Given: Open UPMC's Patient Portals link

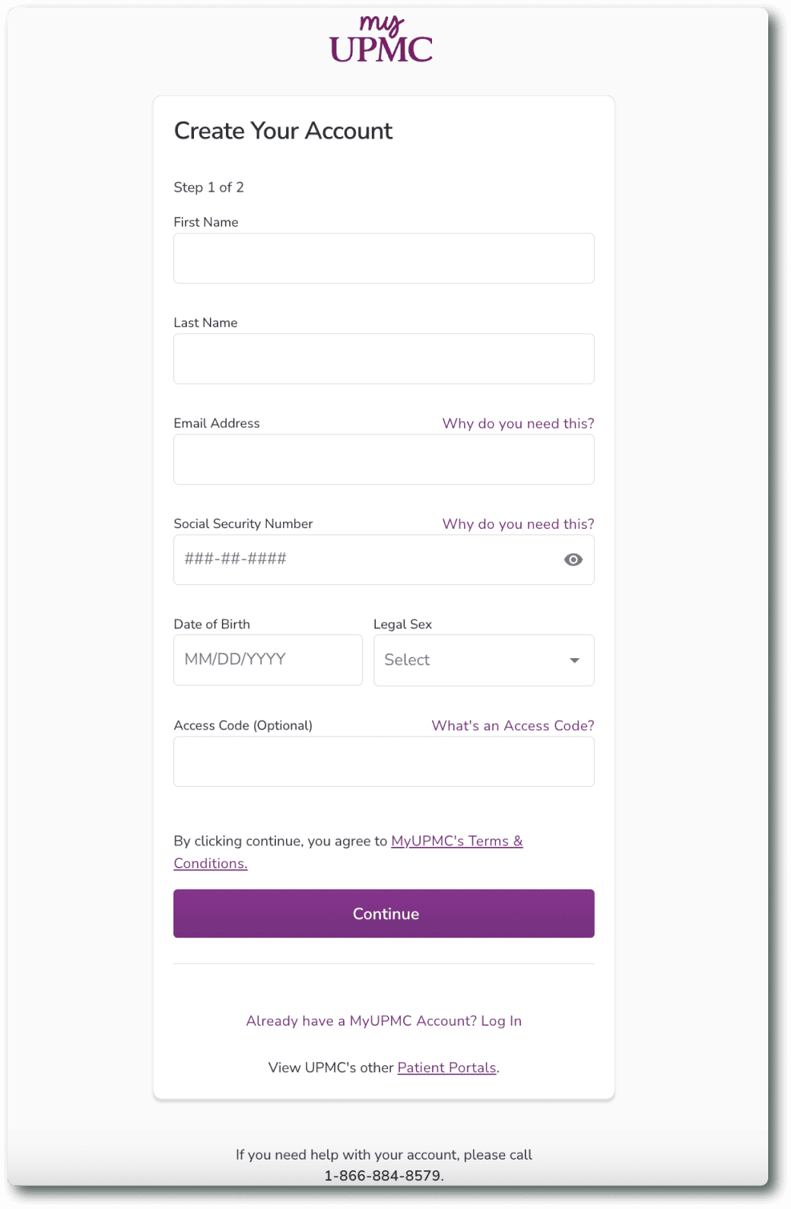Looking at the screenshot, I should tap(446, 1067).
